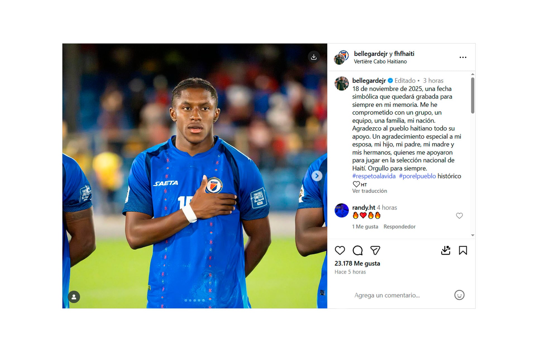Screen dimensions: 536x354
Task: Share post via paper plane icon
Action: point(375,250)
